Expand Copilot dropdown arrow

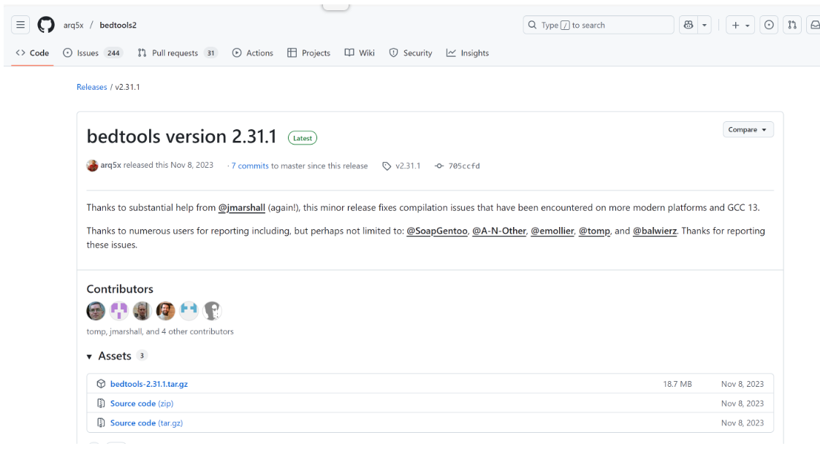click(x=705, y=25)
